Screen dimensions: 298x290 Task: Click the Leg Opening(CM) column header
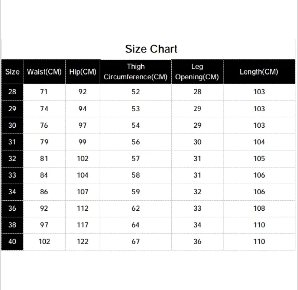coord(197,72)
